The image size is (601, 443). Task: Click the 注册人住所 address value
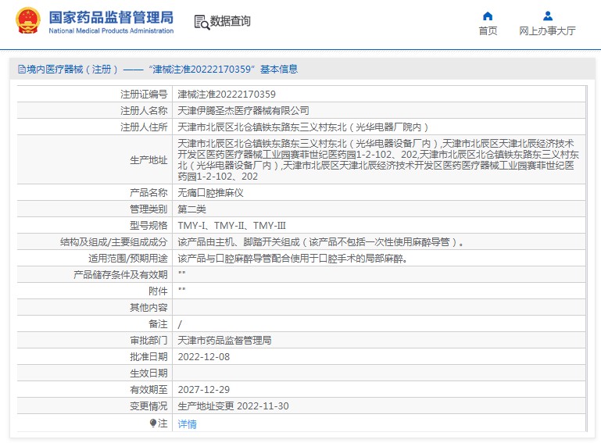coord(302,127)
